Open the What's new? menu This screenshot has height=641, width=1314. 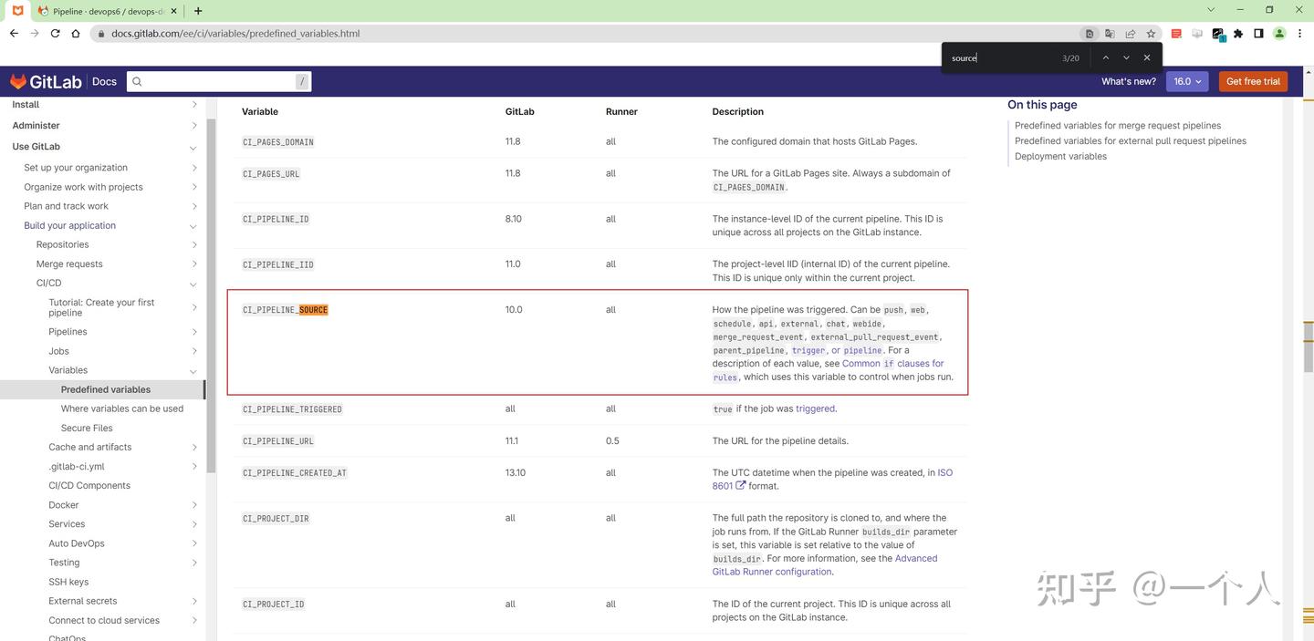(1128, 81)
